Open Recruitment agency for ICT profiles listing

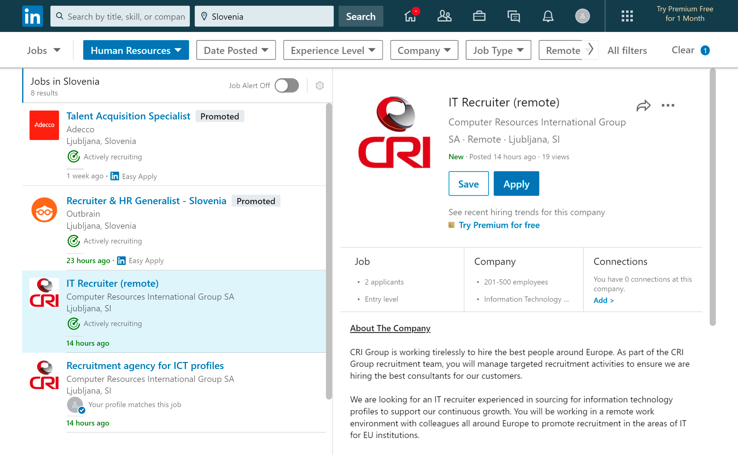(x=145, y=366)
